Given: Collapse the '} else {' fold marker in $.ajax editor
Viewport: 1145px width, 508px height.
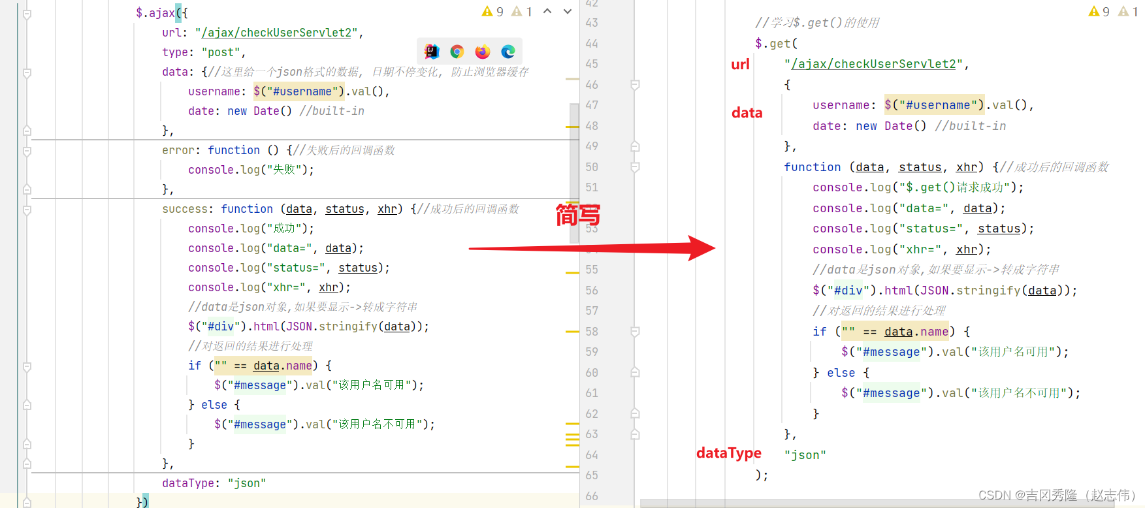Looking at the screenshot, I should (27, 405).
